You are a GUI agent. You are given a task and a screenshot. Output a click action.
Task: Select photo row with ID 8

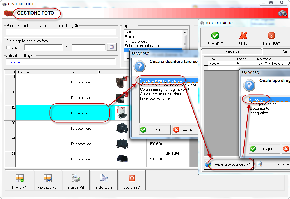click(x=67, y=97)
